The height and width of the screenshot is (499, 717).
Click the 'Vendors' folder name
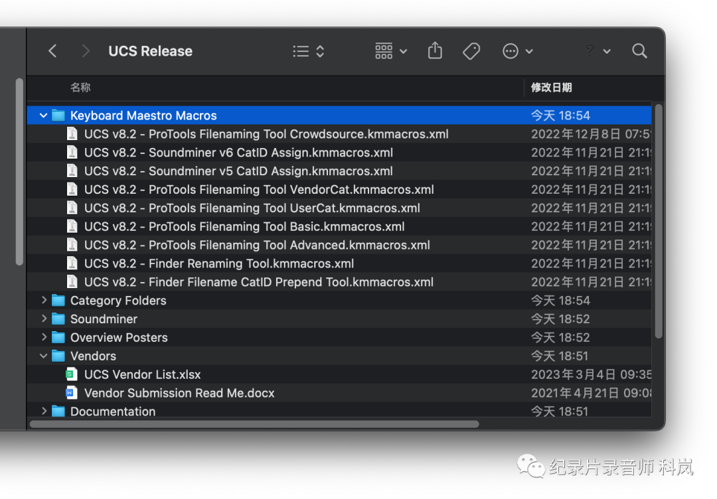tap(94, 356)
